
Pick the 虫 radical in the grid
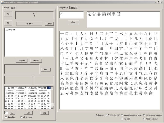(111, 63)
